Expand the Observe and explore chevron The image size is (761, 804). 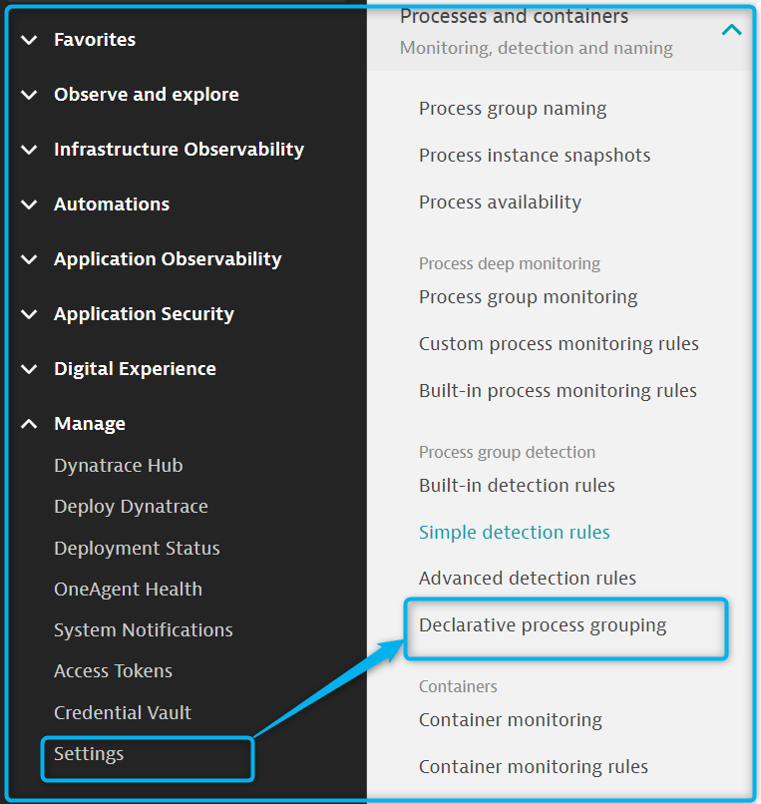click(29, 95)
